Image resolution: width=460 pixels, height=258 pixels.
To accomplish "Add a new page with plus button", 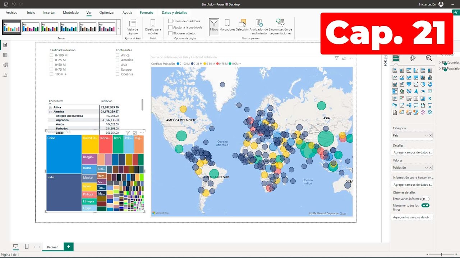I will tap(68, 247).
